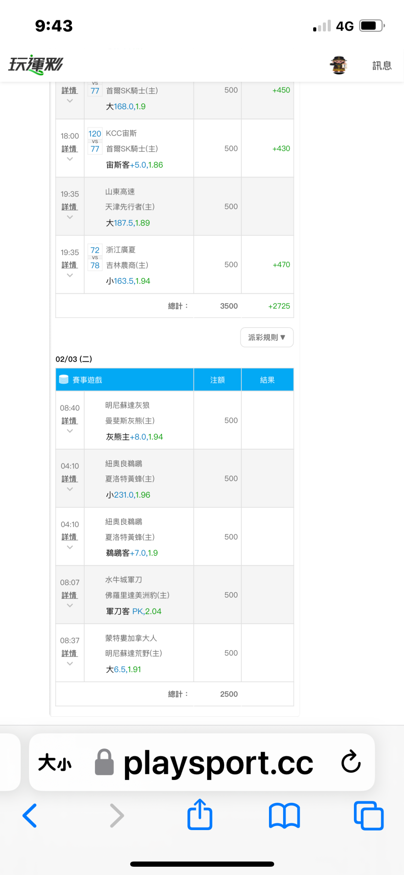Expand chevron under 08:37 蒙特婁加拿大人 game

[70, 663]
